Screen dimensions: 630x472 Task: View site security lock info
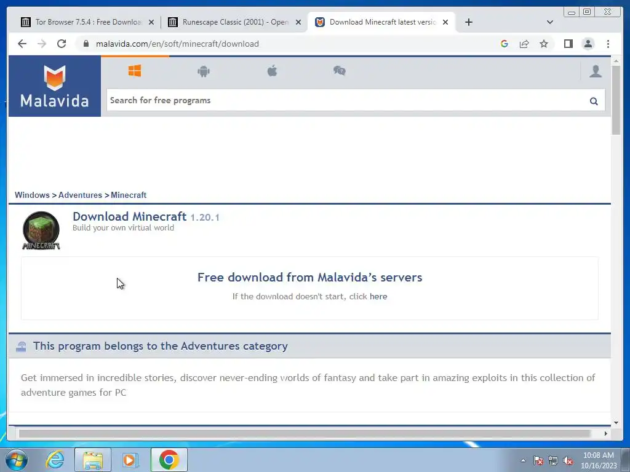click(86, 44)
